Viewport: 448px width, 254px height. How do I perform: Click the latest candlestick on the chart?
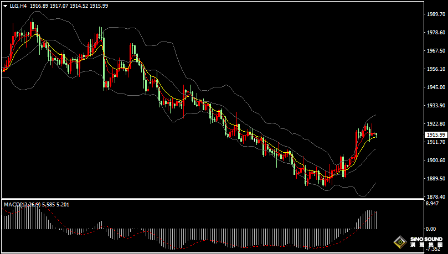(x=376, y=134)
